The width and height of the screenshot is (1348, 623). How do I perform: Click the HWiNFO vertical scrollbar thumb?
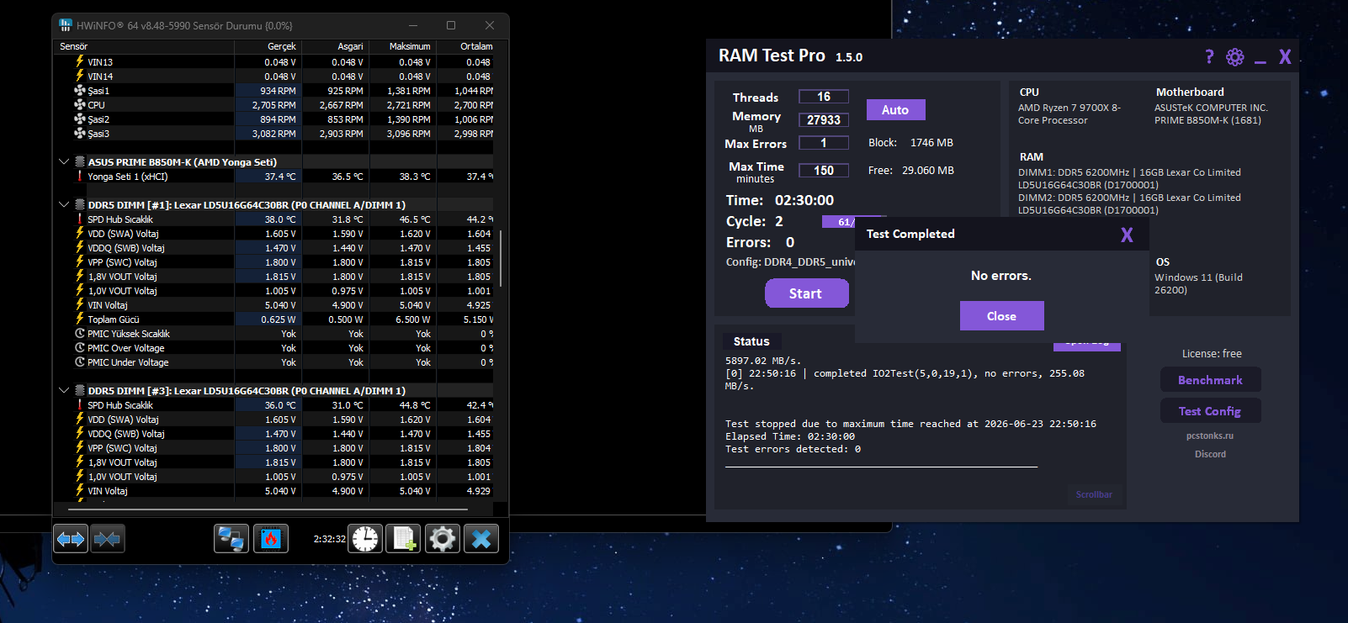(x=501, y=258)
